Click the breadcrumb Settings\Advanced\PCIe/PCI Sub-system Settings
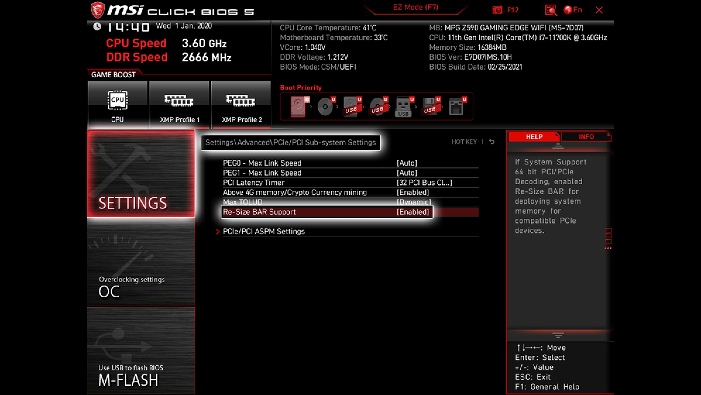 click(291, 142)
